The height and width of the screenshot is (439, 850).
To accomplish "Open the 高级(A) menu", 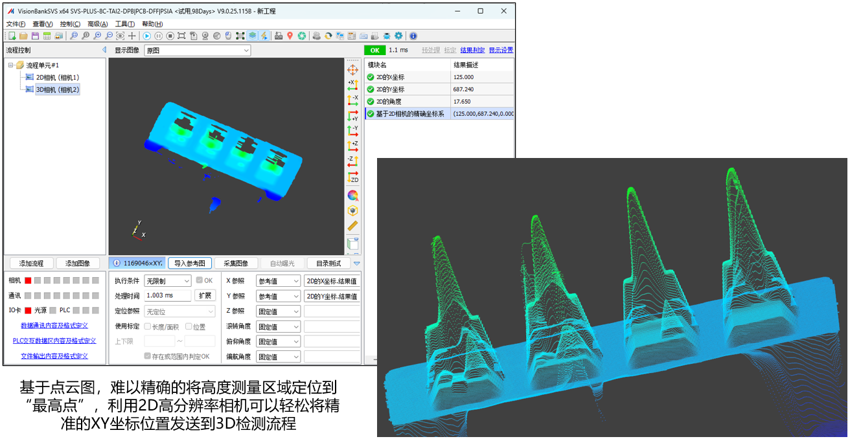I will 97,24.
